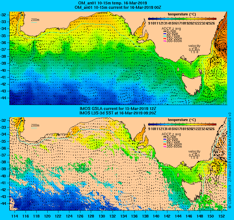234x220 pixels.
Task: Click the '200m' contour legend in the IMOS panel
Action: 35,125
